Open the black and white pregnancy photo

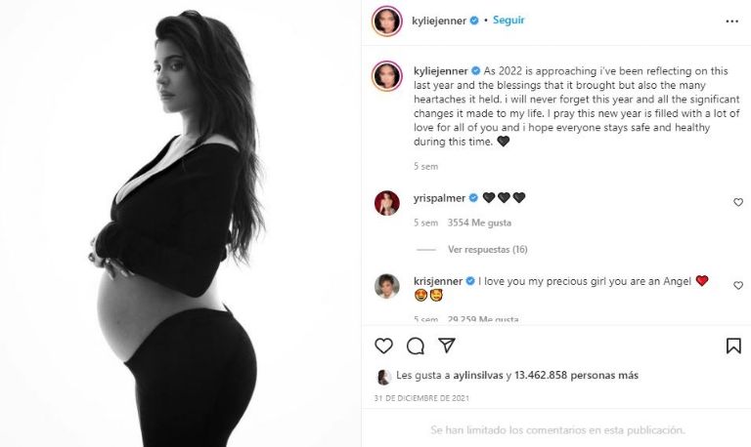point(180,223)
